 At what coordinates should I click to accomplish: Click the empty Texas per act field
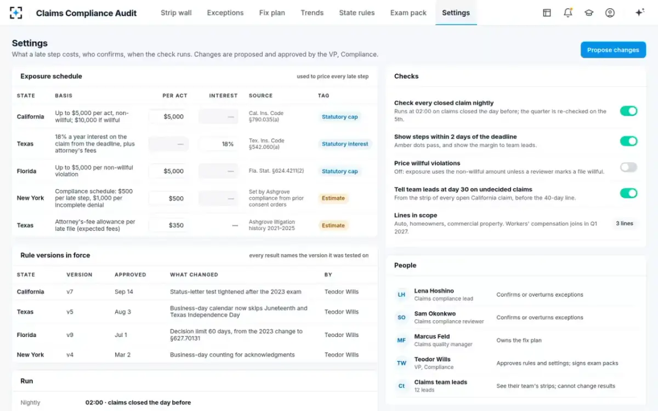coord(168,144)
